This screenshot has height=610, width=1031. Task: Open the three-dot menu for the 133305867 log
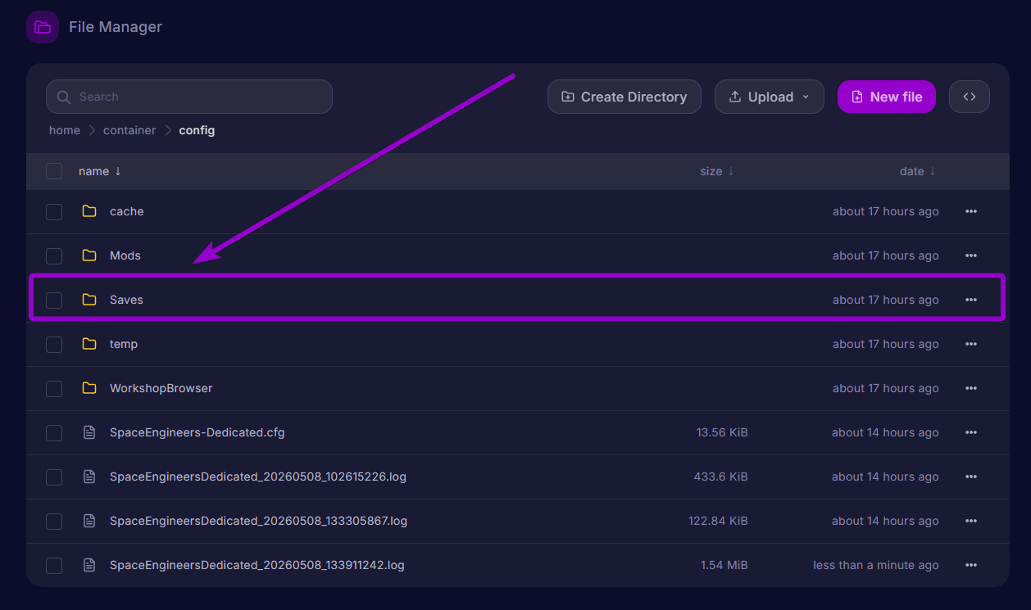[971, 521]
